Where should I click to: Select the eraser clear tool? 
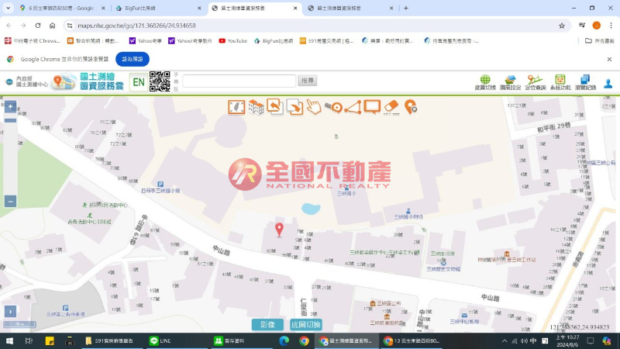[x=391, y=106]
